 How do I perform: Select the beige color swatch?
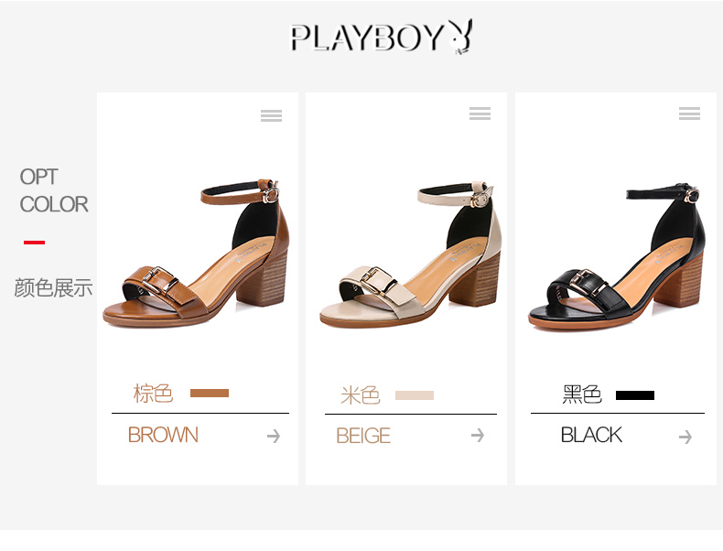pos(414,395)
